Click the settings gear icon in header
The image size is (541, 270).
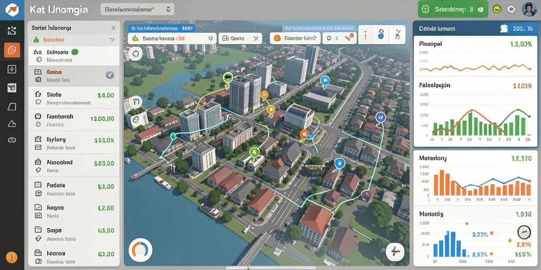pos(511,9)
